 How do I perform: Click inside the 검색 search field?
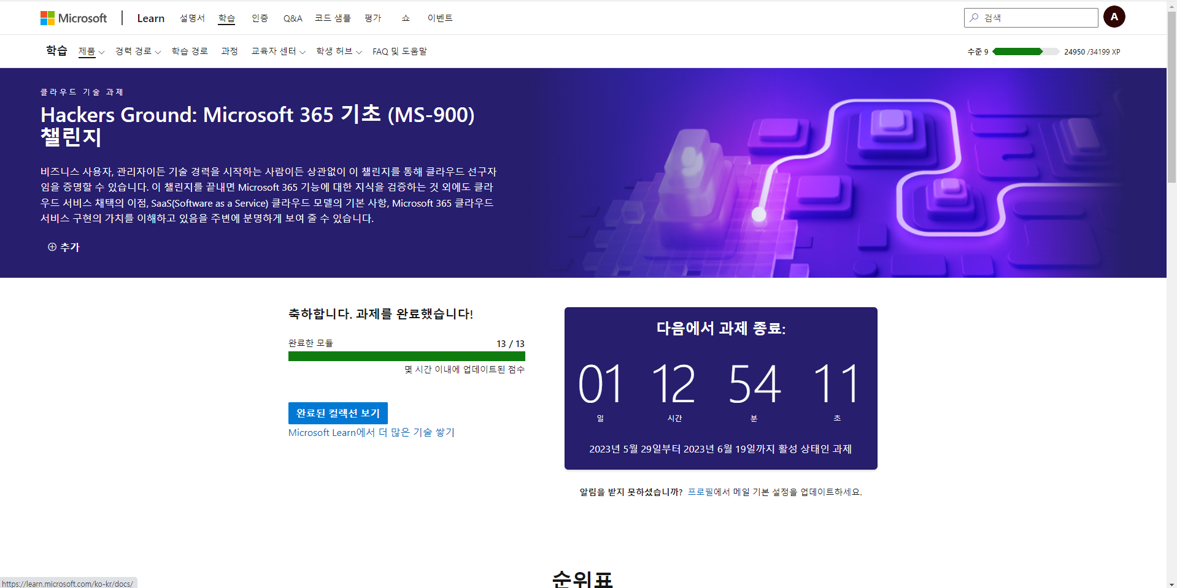(x=1031, y=17)
